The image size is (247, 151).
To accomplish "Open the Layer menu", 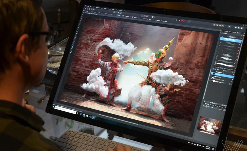I will click(102, 8).
